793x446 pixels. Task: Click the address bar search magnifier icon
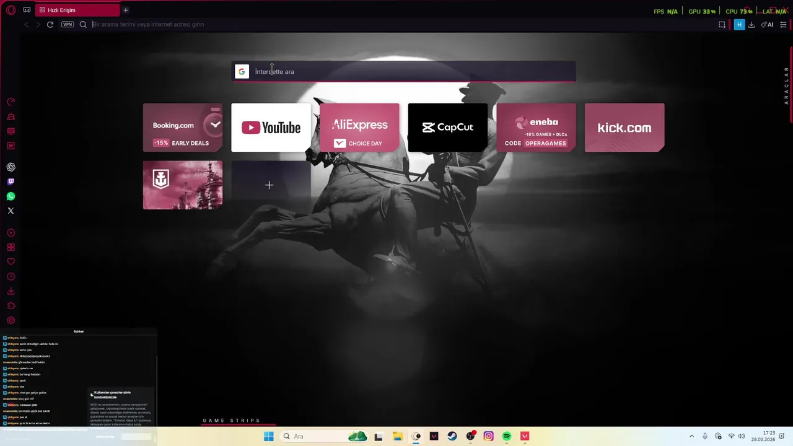tap(83, 25)
